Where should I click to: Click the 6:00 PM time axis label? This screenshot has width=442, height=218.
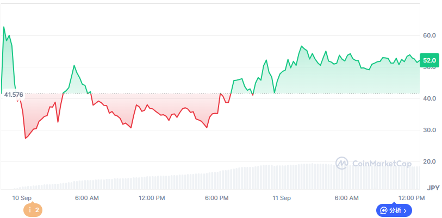217,198
